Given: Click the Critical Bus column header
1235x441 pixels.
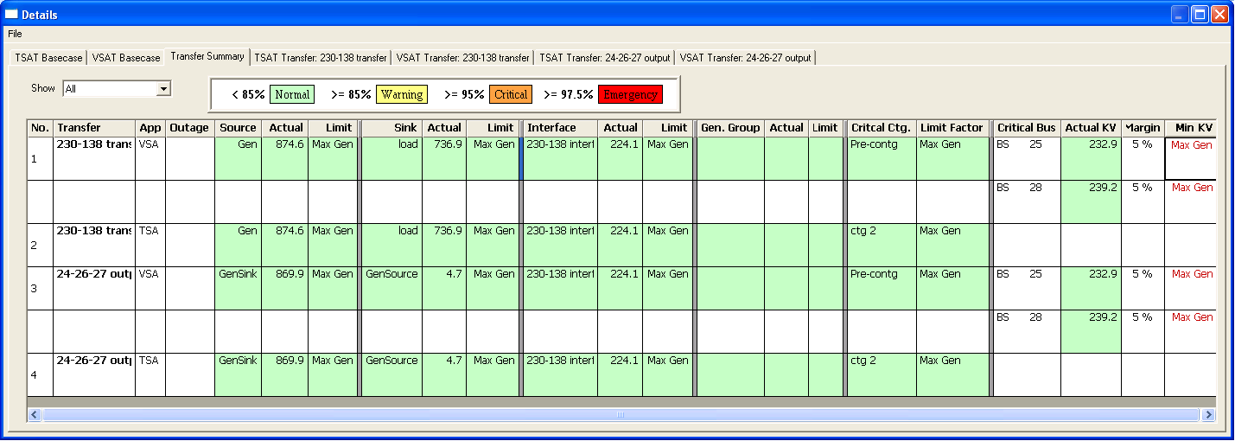Looking at the screenshot, I should pos(1026,128).
